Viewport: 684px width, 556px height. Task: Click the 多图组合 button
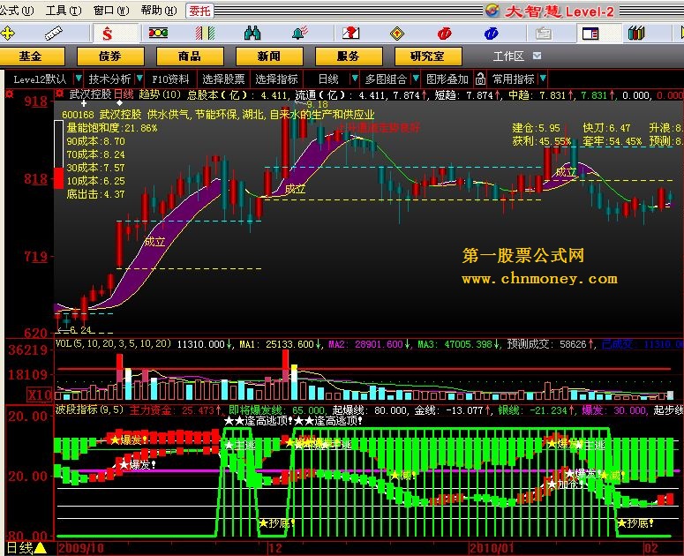[386, 79]
